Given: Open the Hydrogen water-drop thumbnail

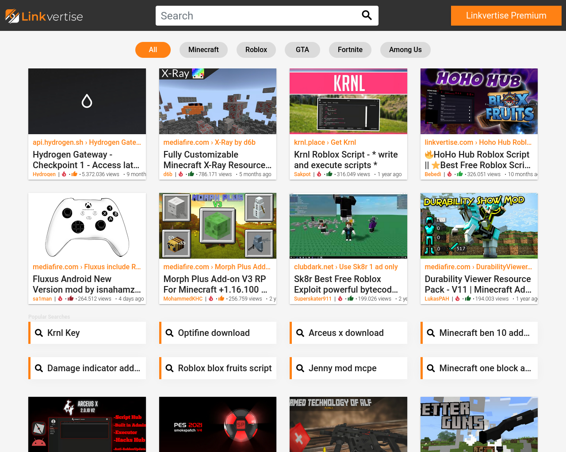Looking at the screenshot, I should coord(87,101).
